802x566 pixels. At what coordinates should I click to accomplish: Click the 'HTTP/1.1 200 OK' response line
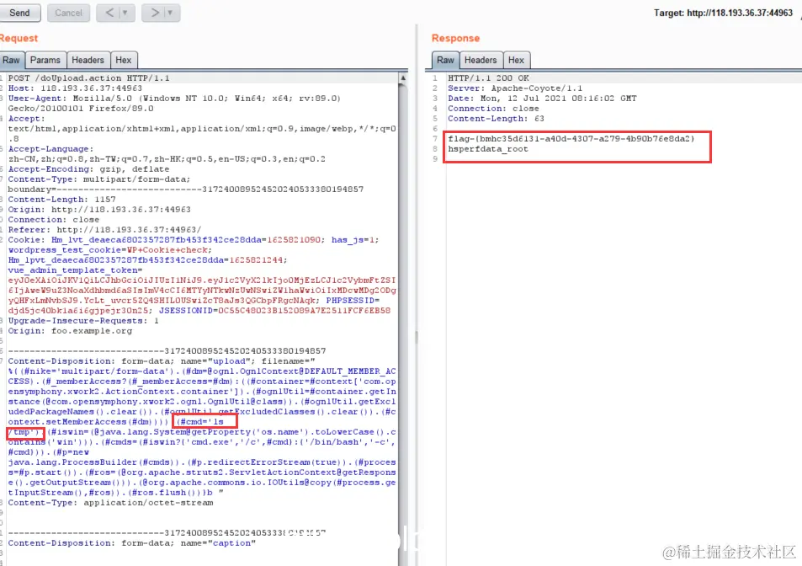point(488,78)
